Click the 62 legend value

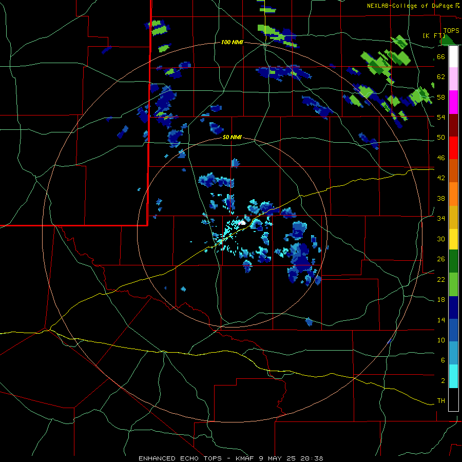[441, 77]
